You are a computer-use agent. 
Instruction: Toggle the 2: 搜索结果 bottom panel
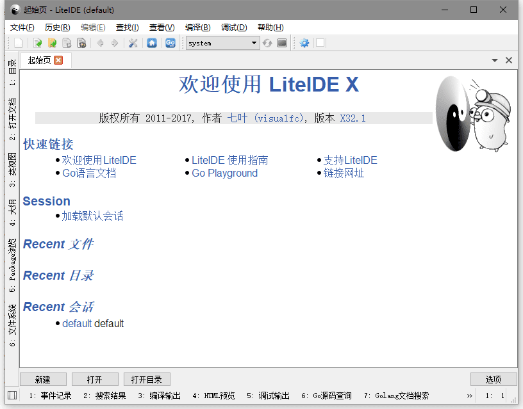pos(104,396)
